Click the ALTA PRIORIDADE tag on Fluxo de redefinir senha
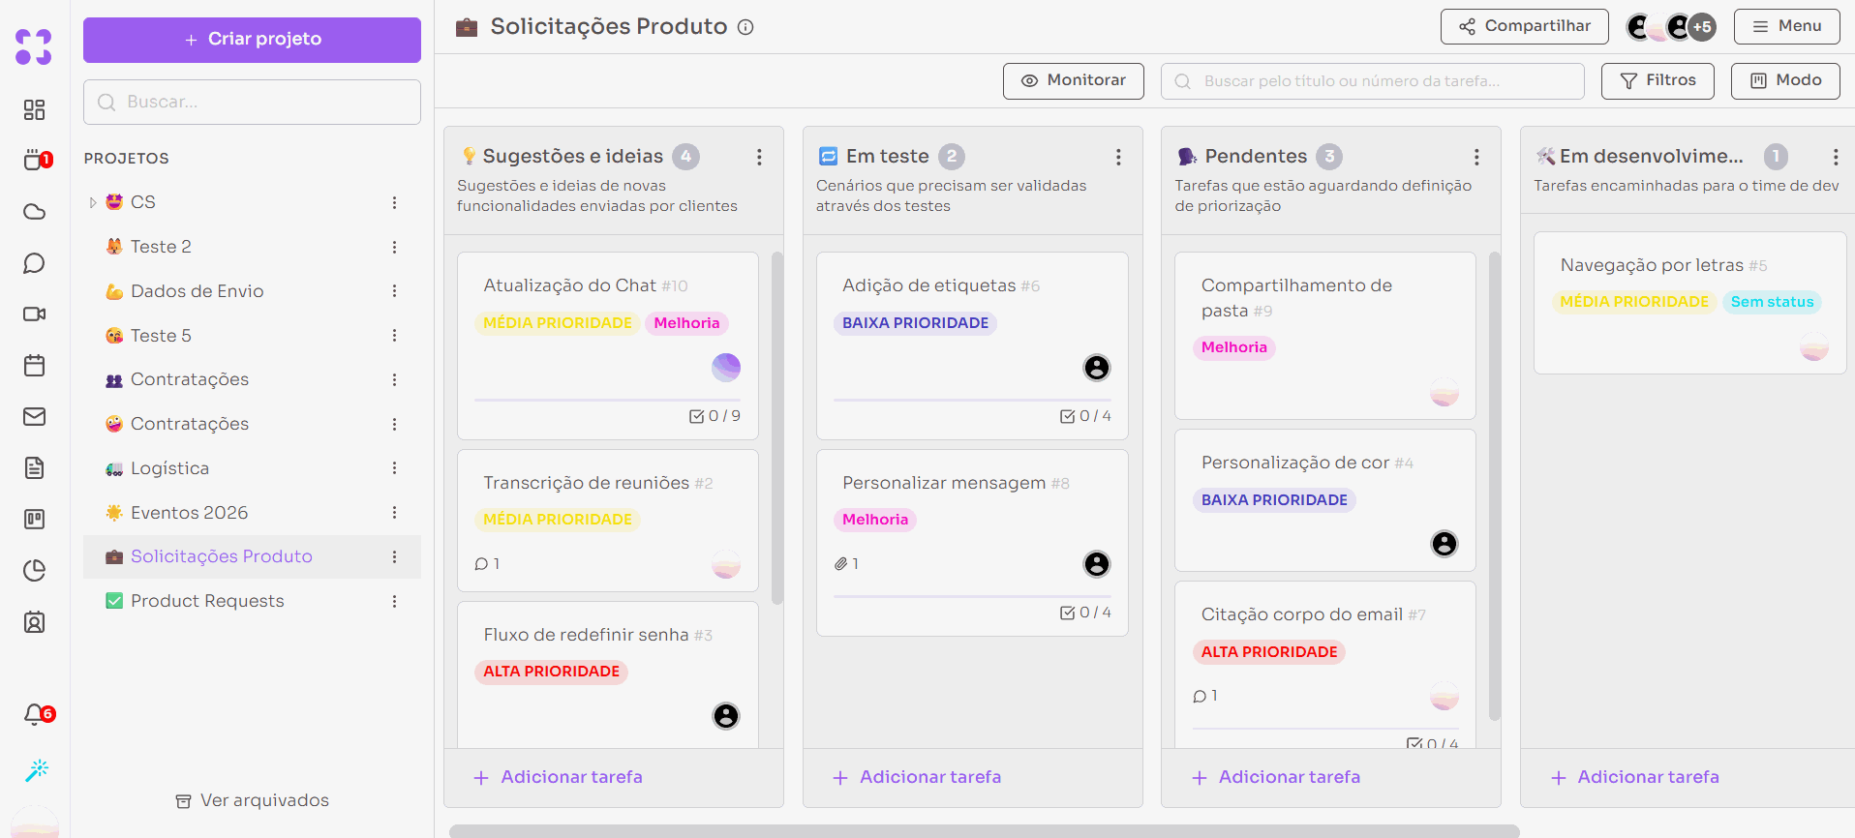 tap(551, 672)
